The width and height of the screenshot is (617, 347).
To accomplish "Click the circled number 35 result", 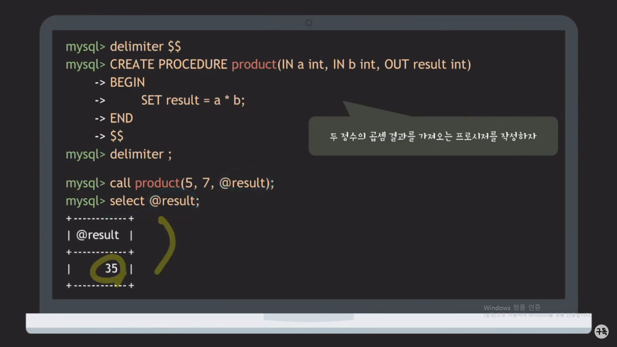I will coord(111,269).
